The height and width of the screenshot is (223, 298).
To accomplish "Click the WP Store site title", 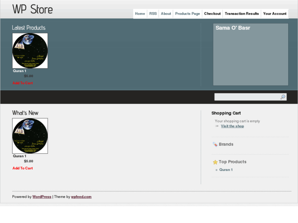I will tap(32, 9).
